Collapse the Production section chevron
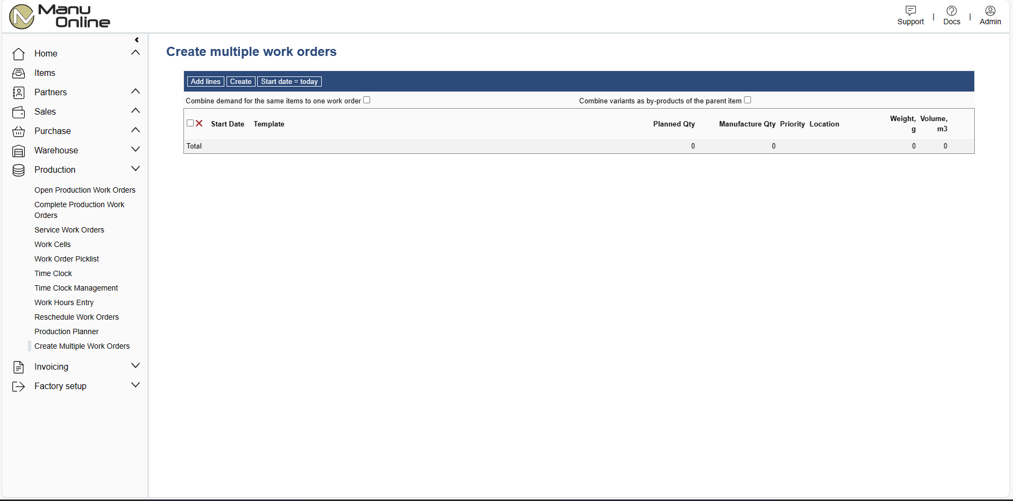 tap(136, 169)
